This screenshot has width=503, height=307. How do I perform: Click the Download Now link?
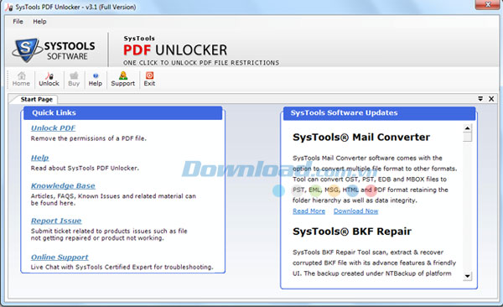pos(355,211)
